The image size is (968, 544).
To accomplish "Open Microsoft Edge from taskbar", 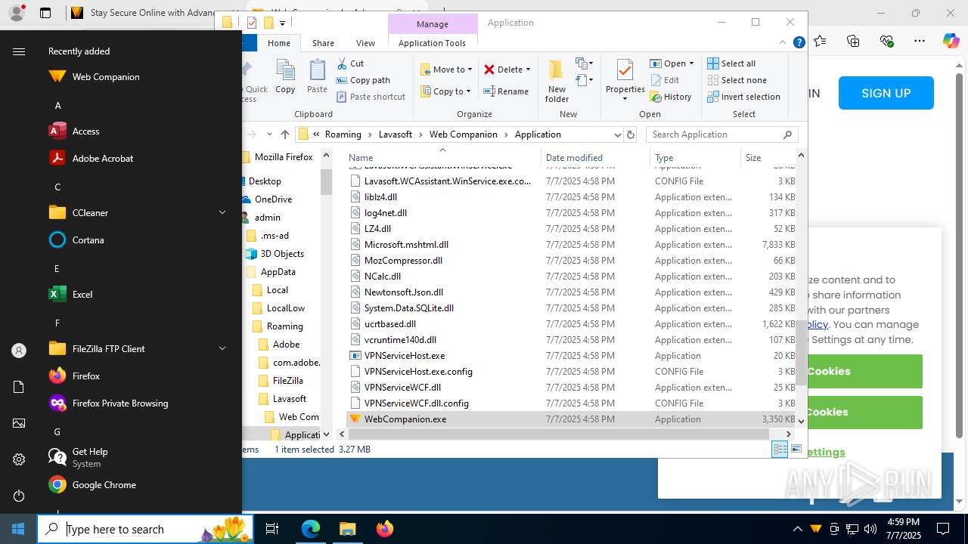I will (x=311, y=529).
